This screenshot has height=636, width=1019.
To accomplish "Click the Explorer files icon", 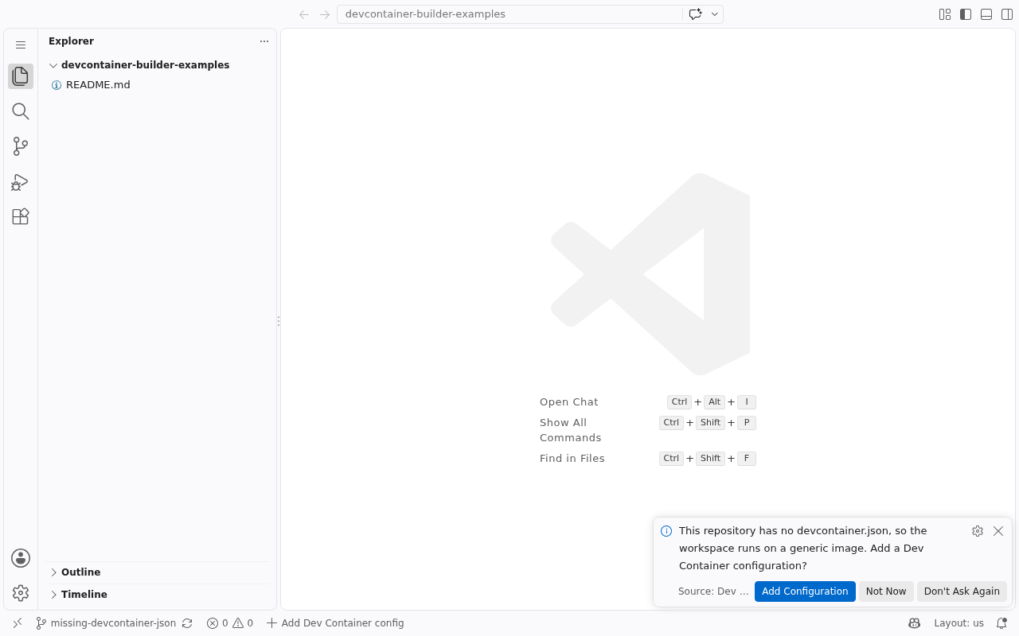I will (21, 76).
